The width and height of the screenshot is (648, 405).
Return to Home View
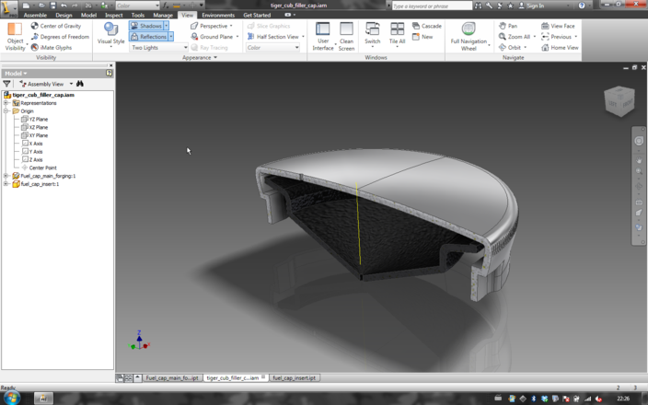[560, 48]
